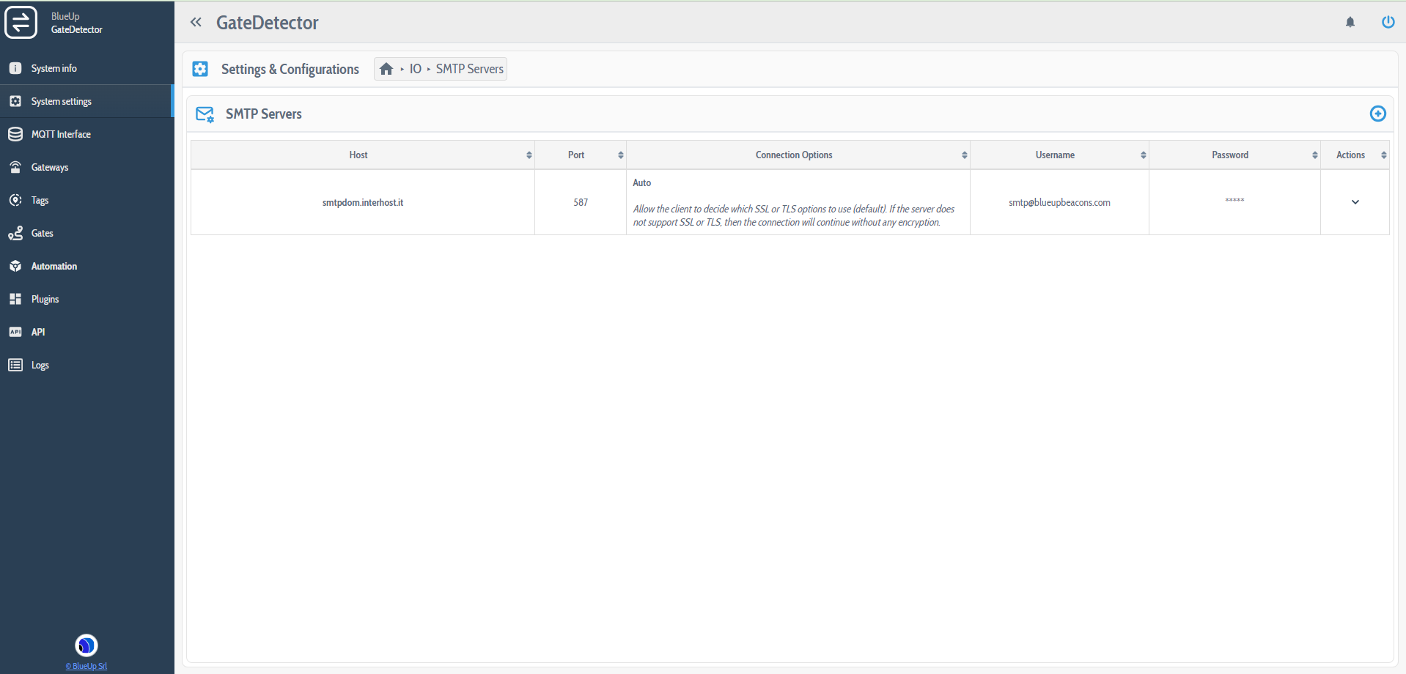Click the power button in top bar
Image resolution: width=1406 pixels, height=674 pixels.
(1388, 22)
